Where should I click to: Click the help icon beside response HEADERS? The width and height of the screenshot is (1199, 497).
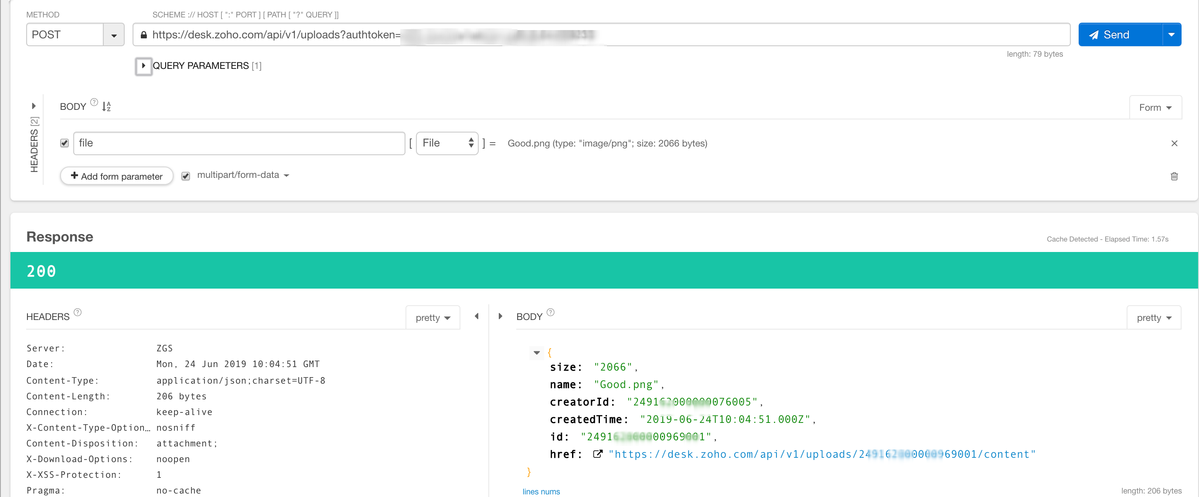point(78,312)
